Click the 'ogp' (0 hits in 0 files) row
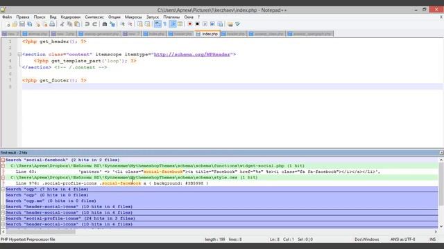This screenshot has height=249, width=444. click(221, 195)
